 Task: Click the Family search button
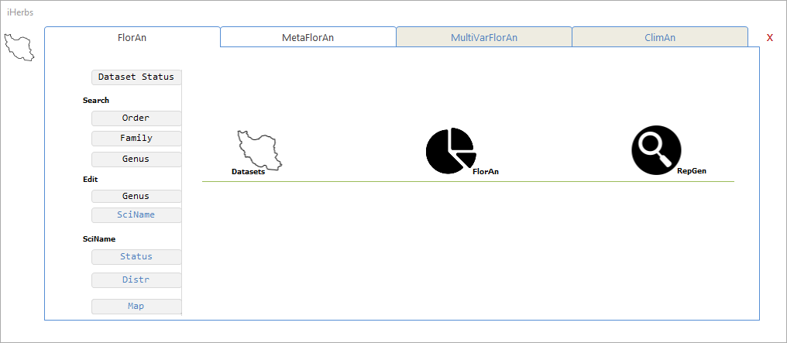pos(136,139)
